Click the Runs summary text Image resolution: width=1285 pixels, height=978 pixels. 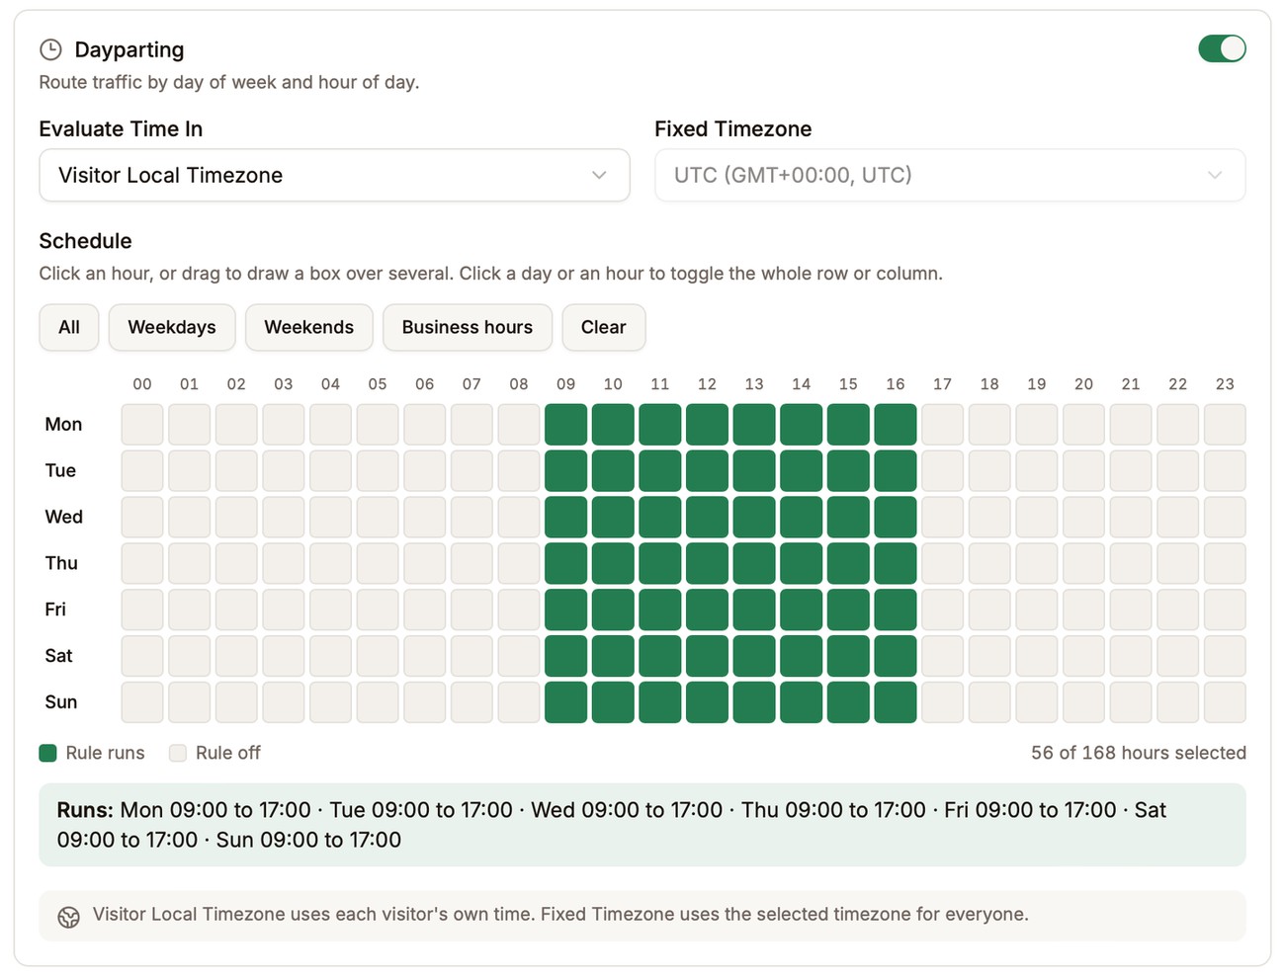[x=612, y=825]
